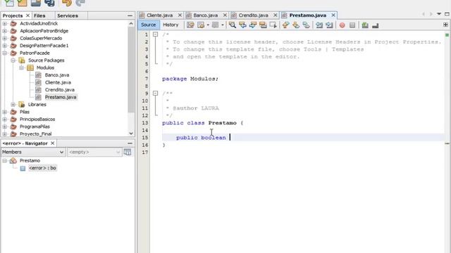Collapse the Javadoc fold at line 9

(155, 93)
